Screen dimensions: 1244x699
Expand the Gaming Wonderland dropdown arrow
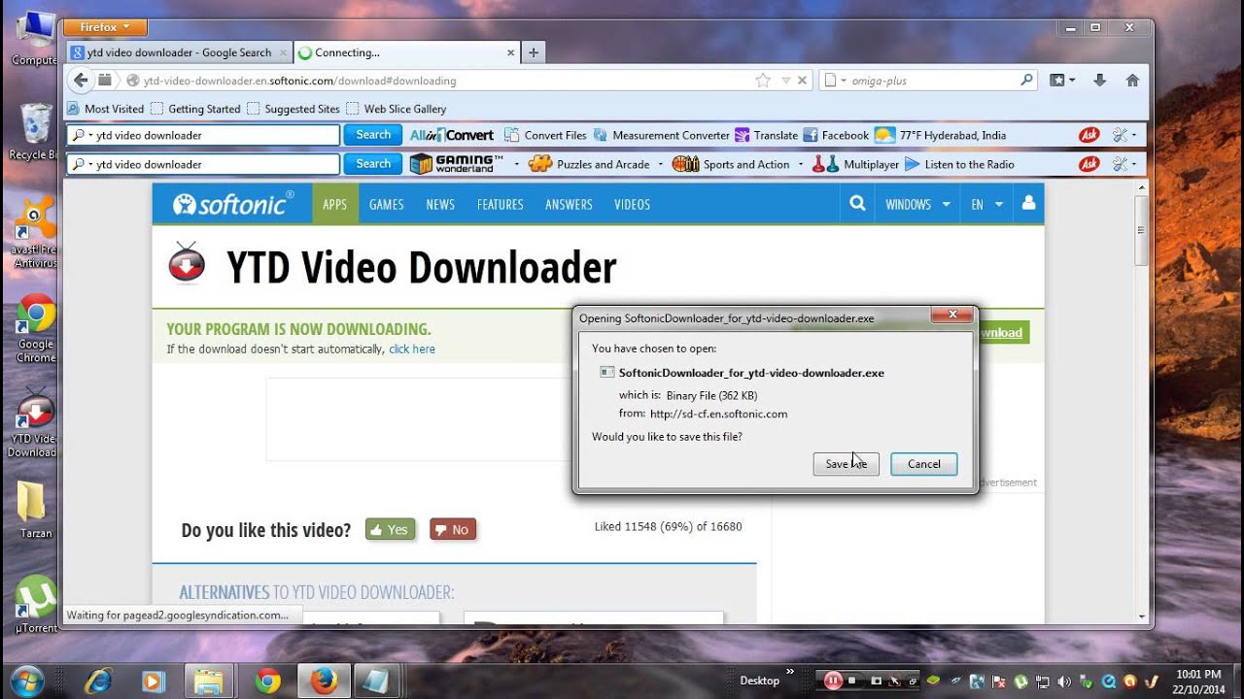(517, 164)
